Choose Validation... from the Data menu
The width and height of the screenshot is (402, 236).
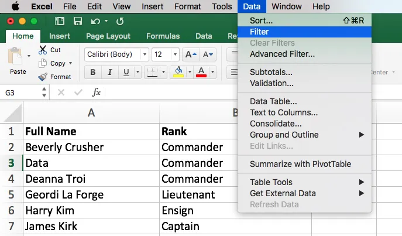305,83
